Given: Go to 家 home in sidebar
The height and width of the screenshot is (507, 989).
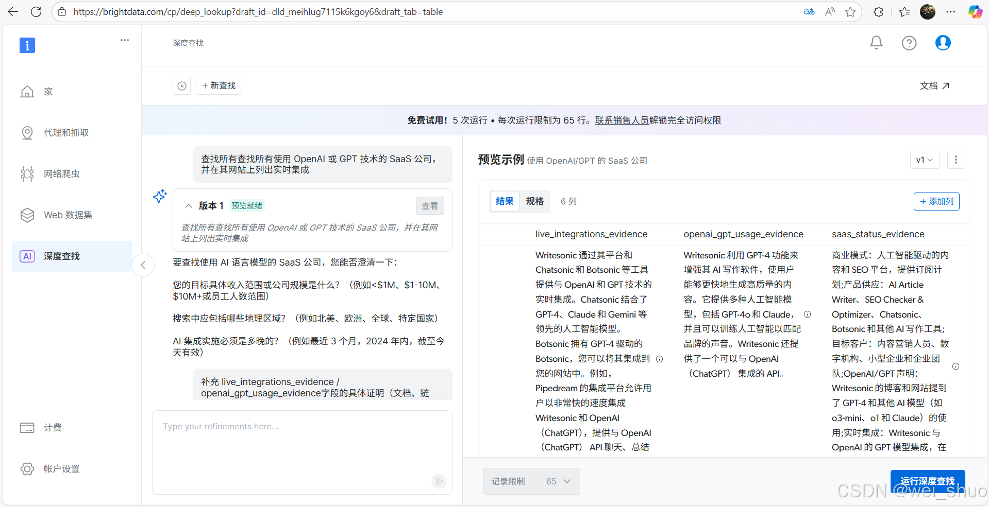Looking at the screenshot, I should click(72, 92).
